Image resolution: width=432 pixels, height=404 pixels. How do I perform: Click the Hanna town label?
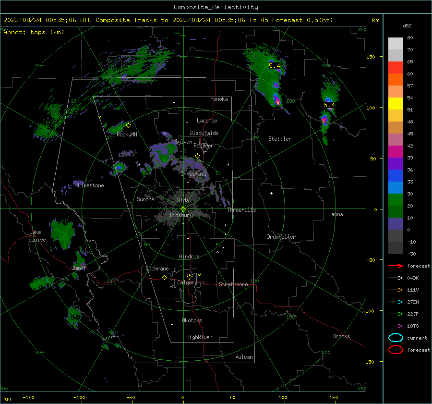336,214
